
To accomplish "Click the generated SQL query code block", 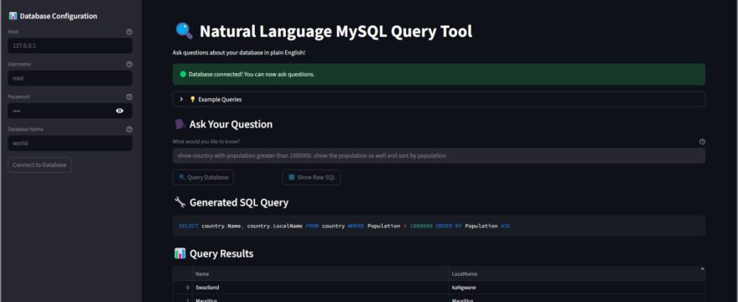I will coord(439,226).
